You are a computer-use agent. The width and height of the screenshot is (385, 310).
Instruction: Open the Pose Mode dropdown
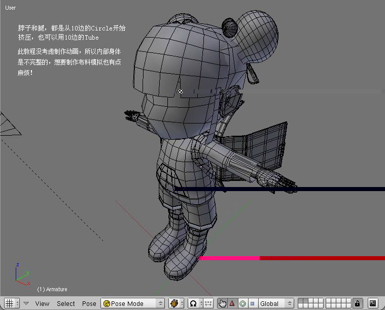[x=132, y=303]
